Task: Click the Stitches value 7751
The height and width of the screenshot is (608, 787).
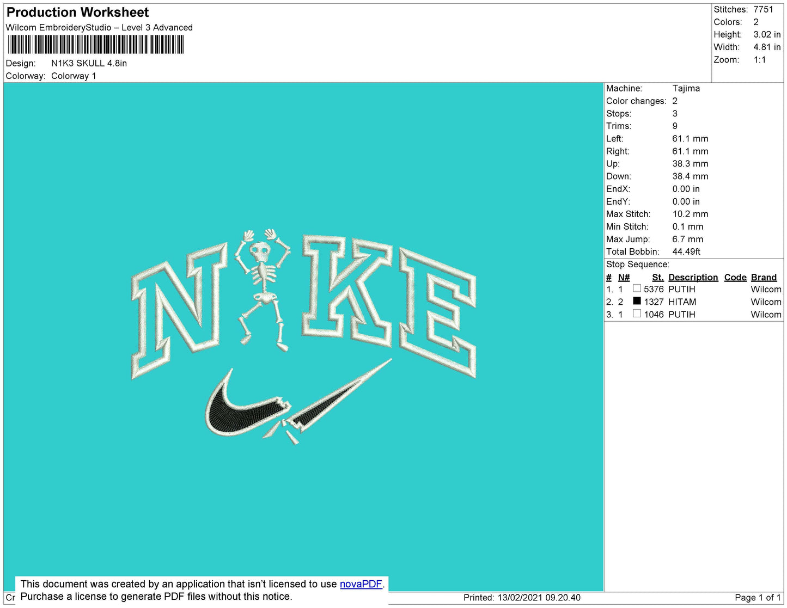Action: point(763,9)
